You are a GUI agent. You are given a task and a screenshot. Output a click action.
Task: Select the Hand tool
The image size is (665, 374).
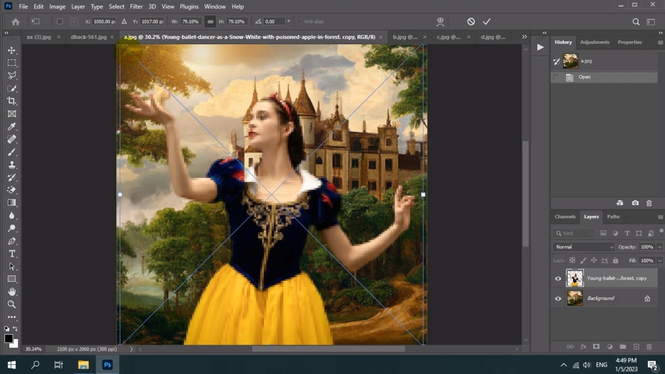pos(11,292)
